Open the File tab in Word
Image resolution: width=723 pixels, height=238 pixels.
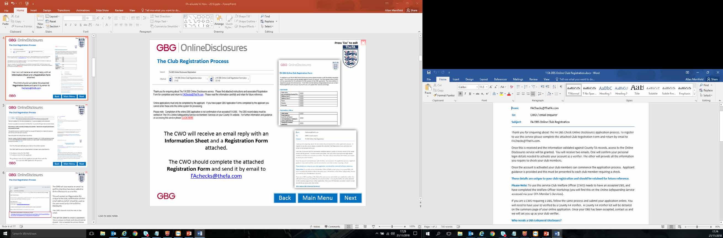(429, 80)
